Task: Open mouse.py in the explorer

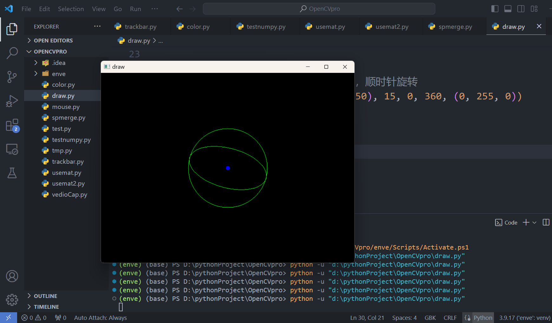Action: click(x=66, y=107)
